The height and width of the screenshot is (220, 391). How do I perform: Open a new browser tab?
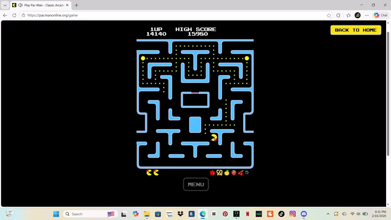pyautogui.click(x=76, y=5)
